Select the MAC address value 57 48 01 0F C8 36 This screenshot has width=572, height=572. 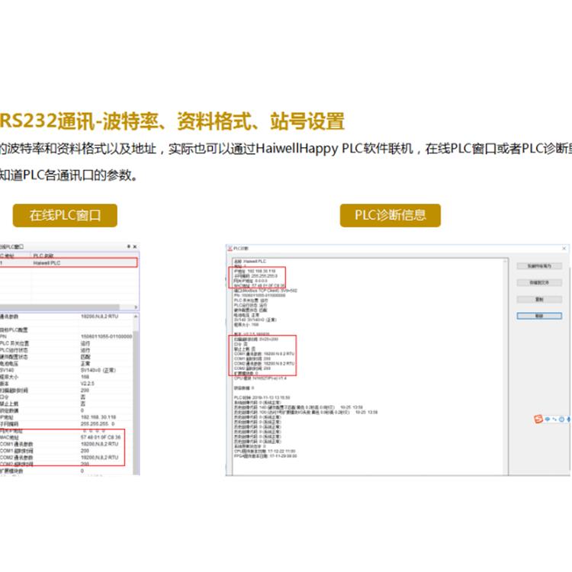tap(101, 437)
